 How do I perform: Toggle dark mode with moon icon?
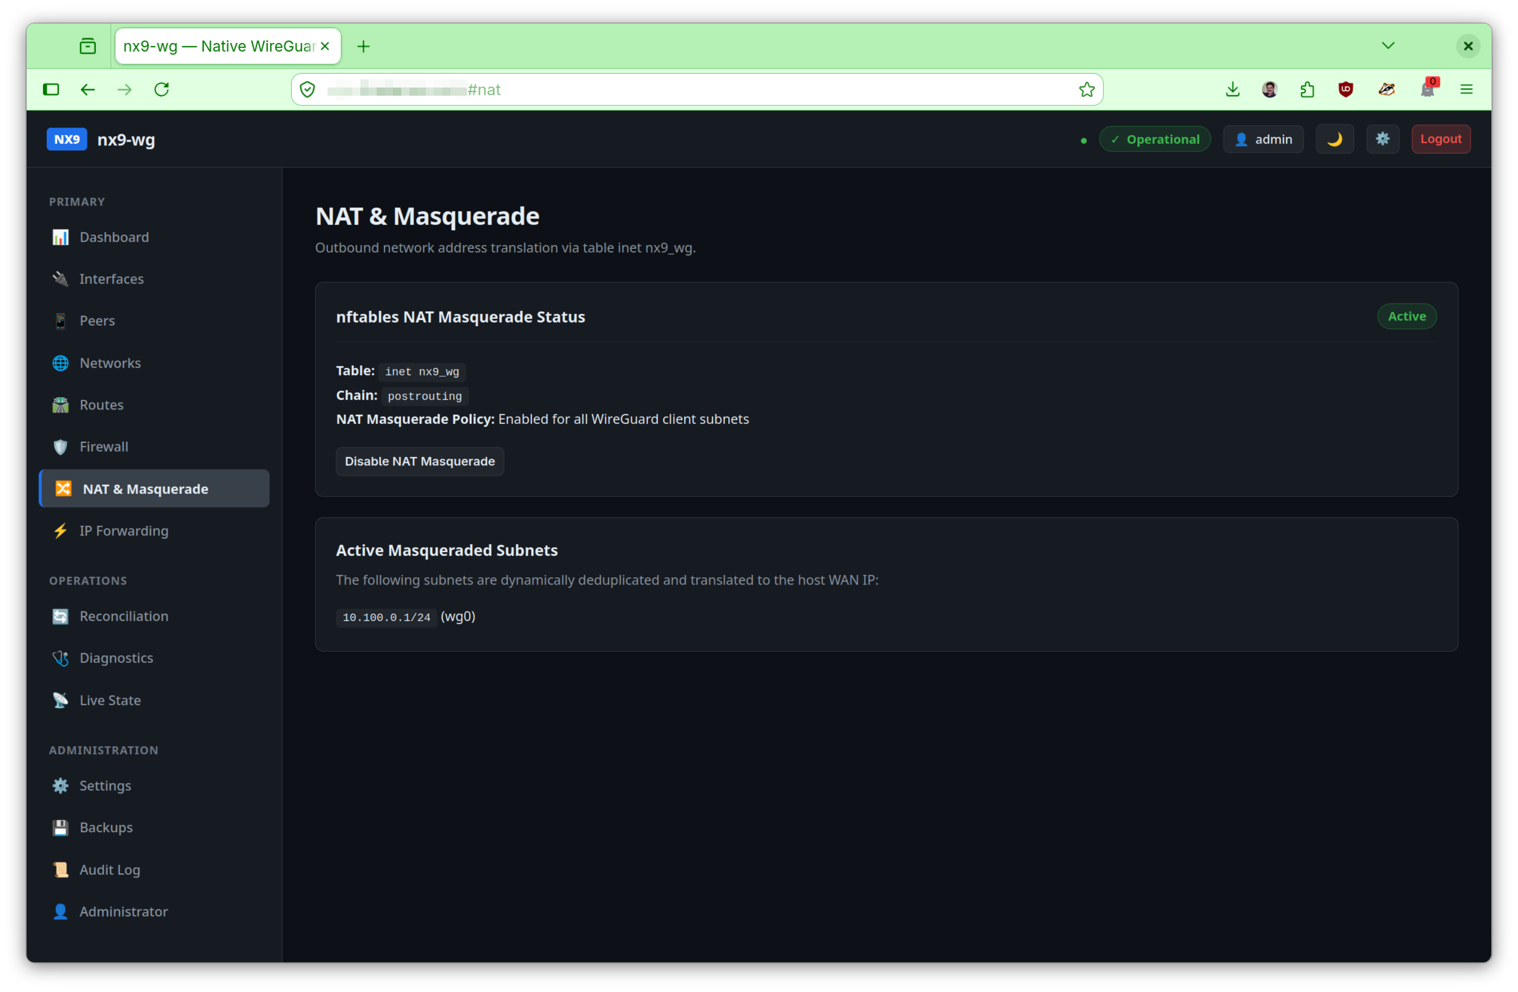pyautogui.click(x=1334, y=139)
